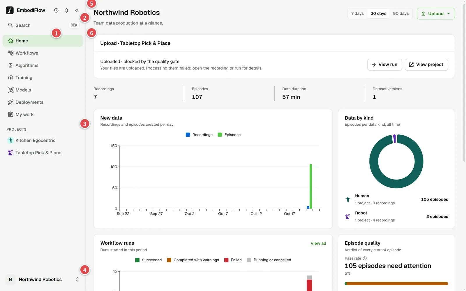This screenshot has width=466, height=291.
Task: Follow the View all link
Action: point(318,243)
